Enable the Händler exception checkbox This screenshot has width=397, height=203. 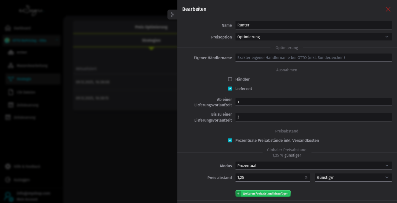[x=230, y=79]
